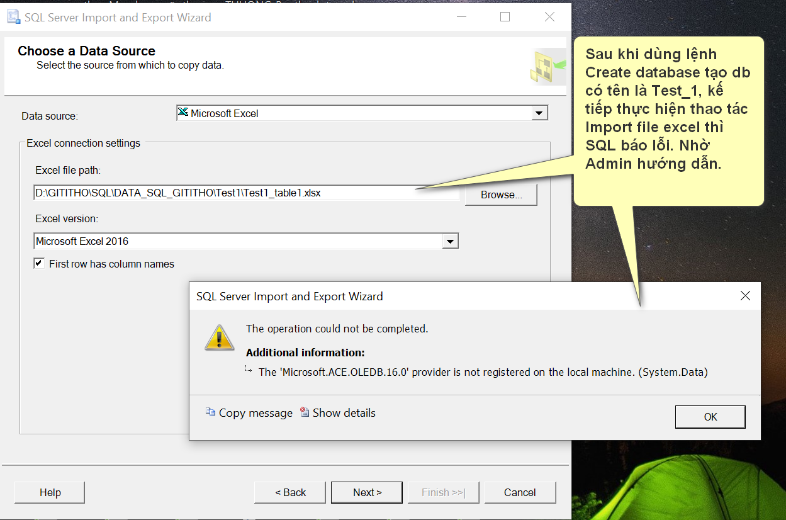
Task: Click the < Back button
Action: click(290, 492)
